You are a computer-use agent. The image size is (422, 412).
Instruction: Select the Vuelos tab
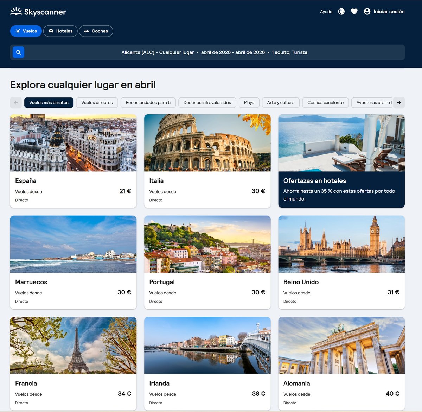[x=26, y=31]
